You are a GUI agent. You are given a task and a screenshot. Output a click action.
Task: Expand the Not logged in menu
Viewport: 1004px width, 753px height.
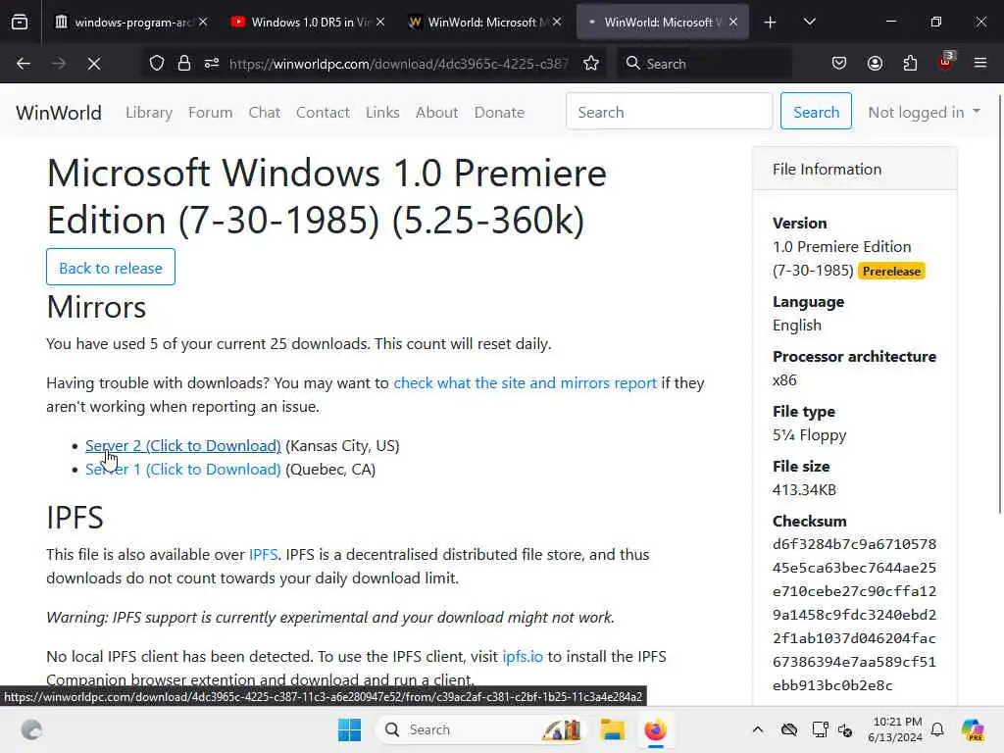pos(924,112)
